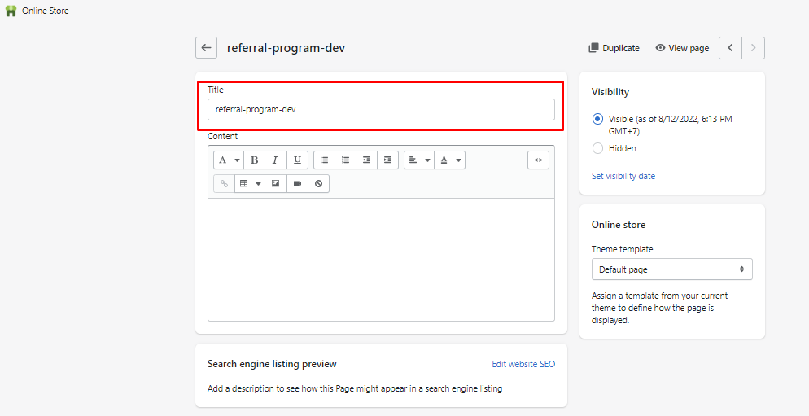Apply underline formatting

[x=297, y=160]
